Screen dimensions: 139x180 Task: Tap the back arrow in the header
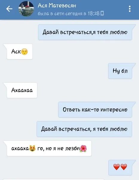[x=9, y=9]
